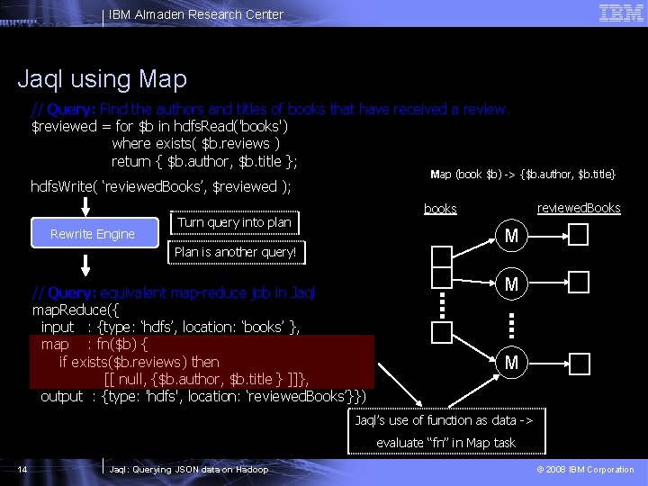This screenshot has height=486, width=648.
Task: Click the '© 2008 IBM Corporation' footer text
Action: pyautogui.click(x=585, y=470)
